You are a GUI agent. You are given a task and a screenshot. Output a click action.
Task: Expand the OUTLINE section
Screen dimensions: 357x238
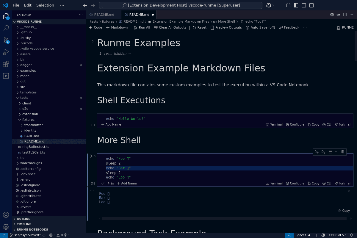click(24, 219)
